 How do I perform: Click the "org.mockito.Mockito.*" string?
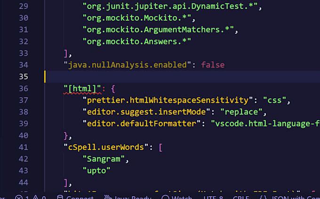pyautogui.click(x=137, y=18)
